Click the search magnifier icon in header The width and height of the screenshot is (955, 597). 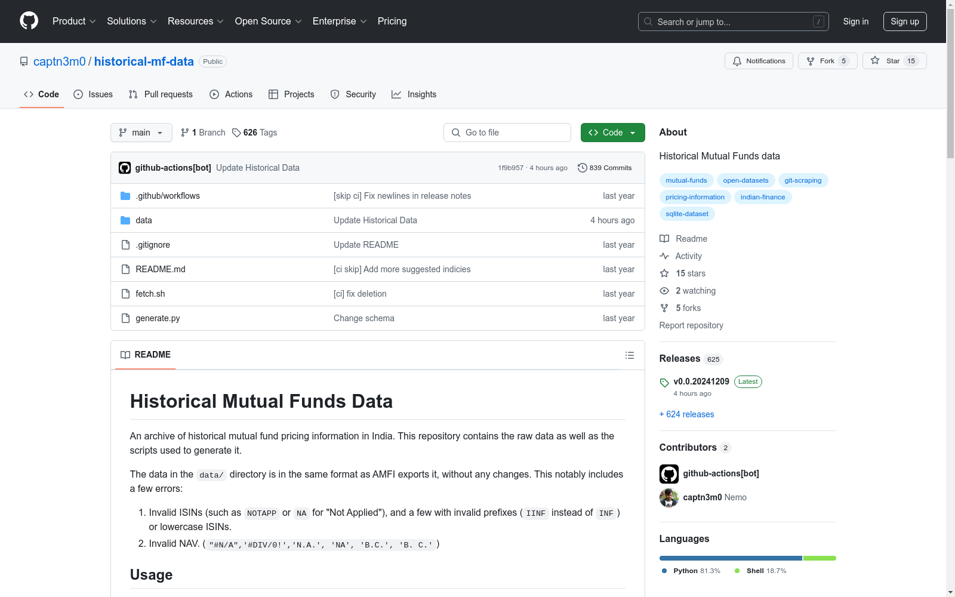648,21
